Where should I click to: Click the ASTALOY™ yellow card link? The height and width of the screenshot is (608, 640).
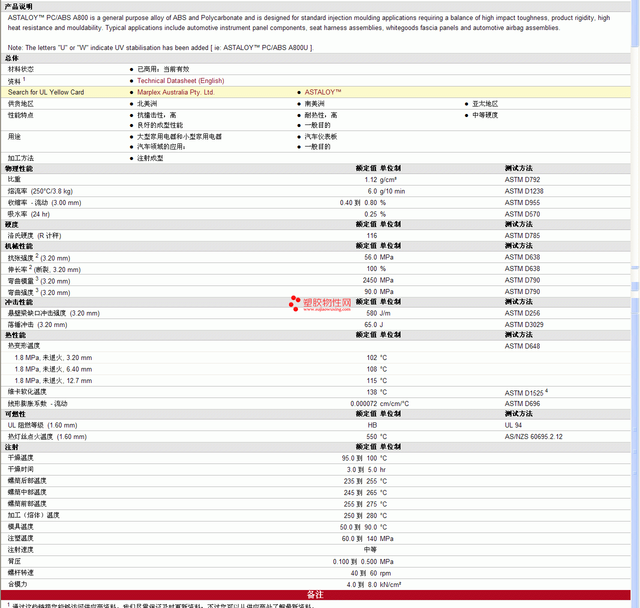pos(323,92)
